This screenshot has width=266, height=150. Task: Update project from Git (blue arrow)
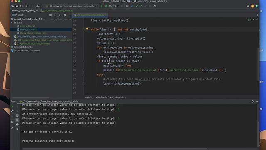click(132, 6)
